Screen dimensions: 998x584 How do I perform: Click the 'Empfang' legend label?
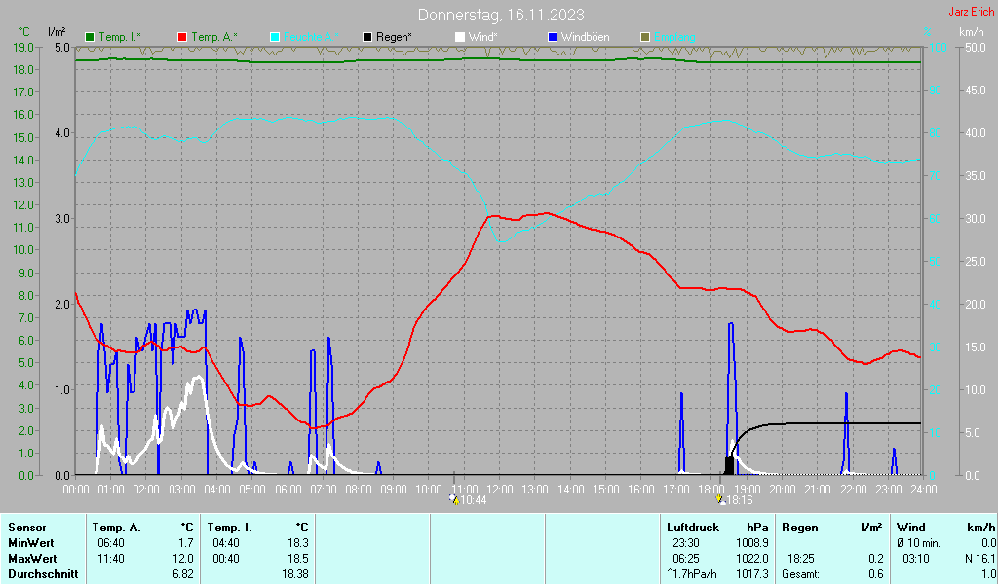tap(674, 38)
